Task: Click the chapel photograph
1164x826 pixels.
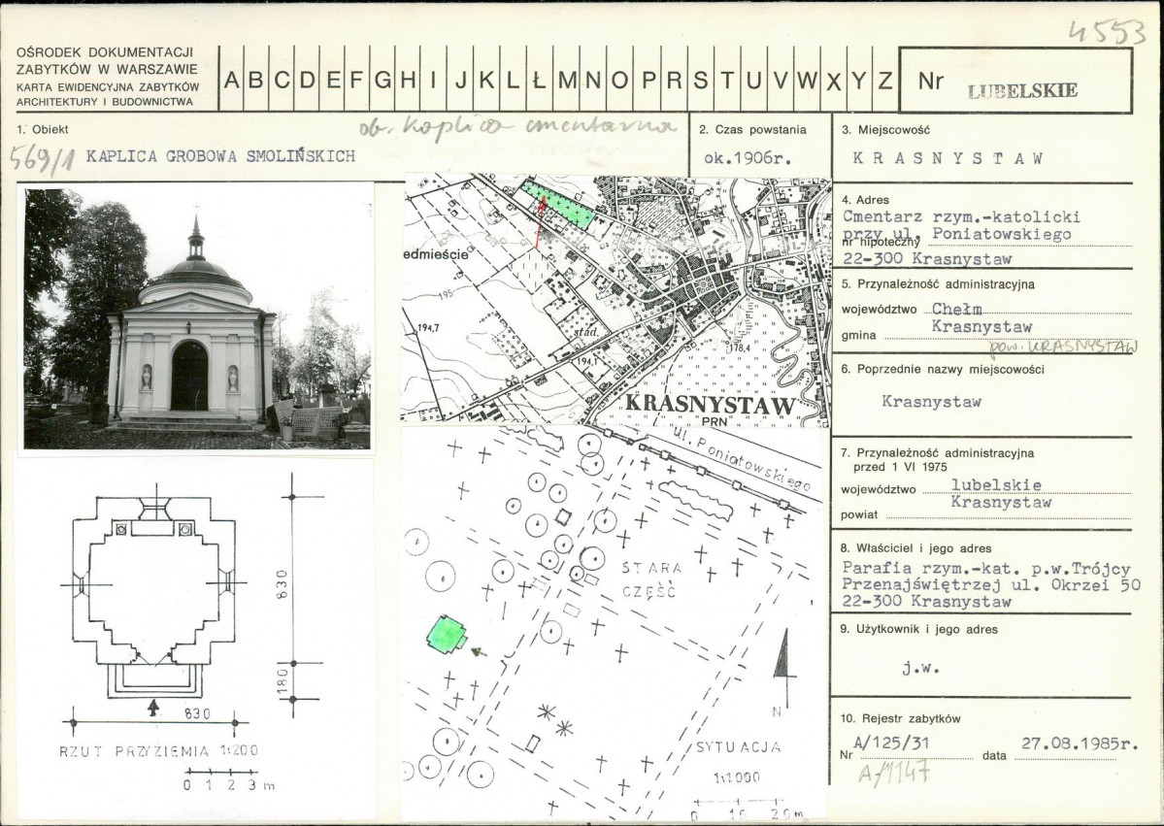Action: tap(197, 318)
